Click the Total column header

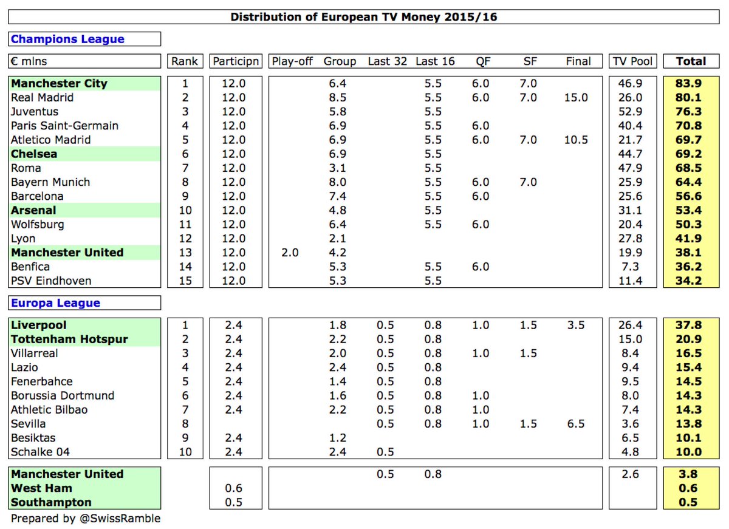click(691, 61)
